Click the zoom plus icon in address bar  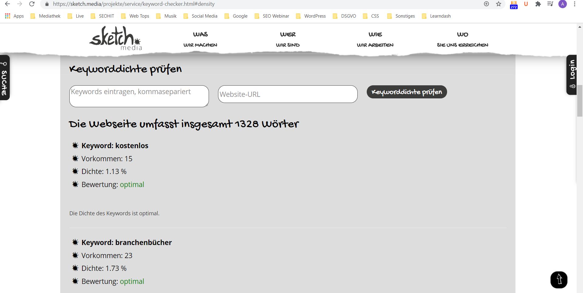(x=486, y=4)
